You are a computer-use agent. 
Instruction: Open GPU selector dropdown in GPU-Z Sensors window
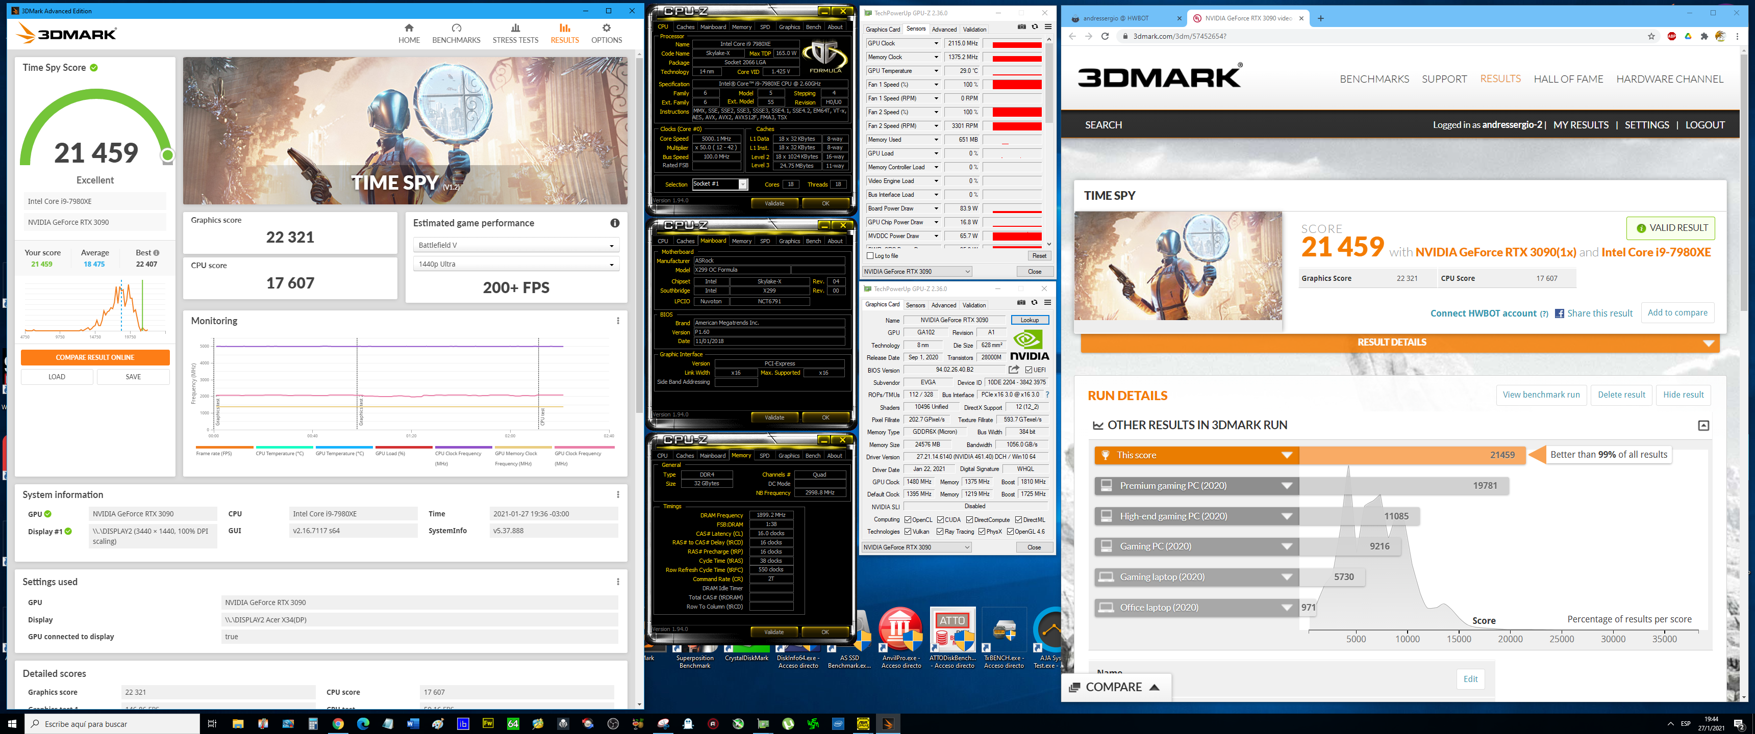tap(916, 272)
